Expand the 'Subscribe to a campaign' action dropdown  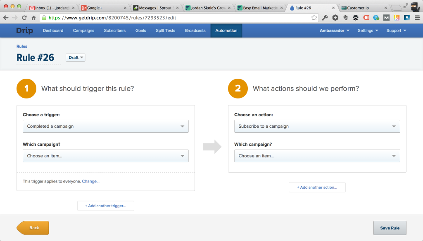[317, 126]
